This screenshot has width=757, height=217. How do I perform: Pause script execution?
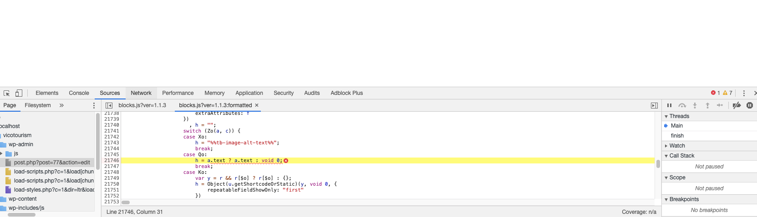tap(669, 105)
